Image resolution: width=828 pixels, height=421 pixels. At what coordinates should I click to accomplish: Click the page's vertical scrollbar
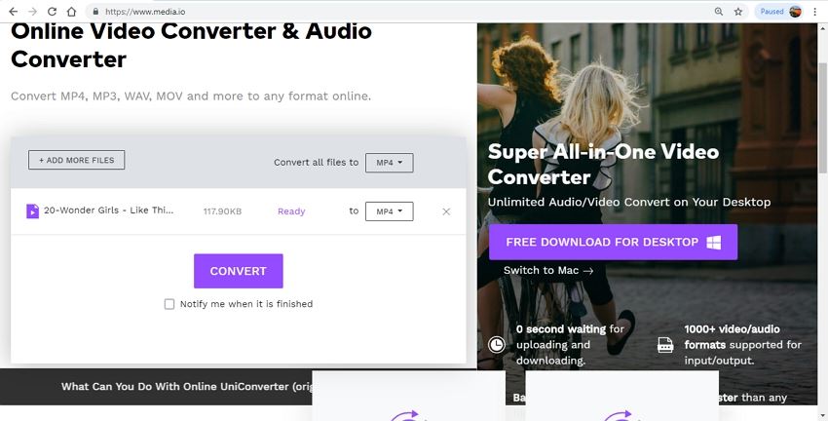click(x=822, y=195)
